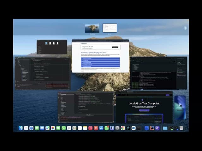Switch to the second space thumbnail
Image resolution: width=202 pixels, height=151 pixels.
point(110,28)
